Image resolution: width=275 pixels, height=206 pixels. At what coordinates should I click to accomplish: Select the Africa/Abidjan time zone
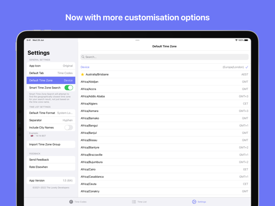tap(164, 82)
